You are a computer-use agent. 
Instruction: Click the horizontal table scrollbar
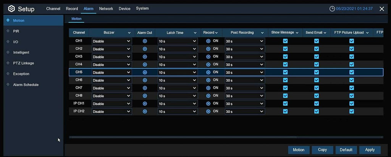[x=183, y=137]
